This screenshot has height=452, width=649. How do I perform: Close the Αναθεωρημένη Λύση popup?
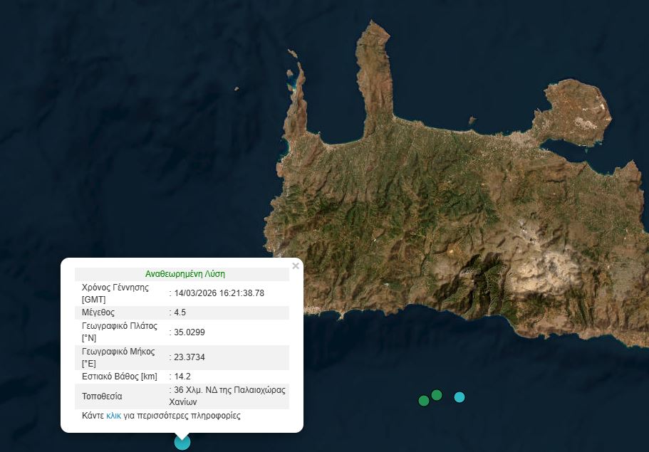[x=296, y=266]
